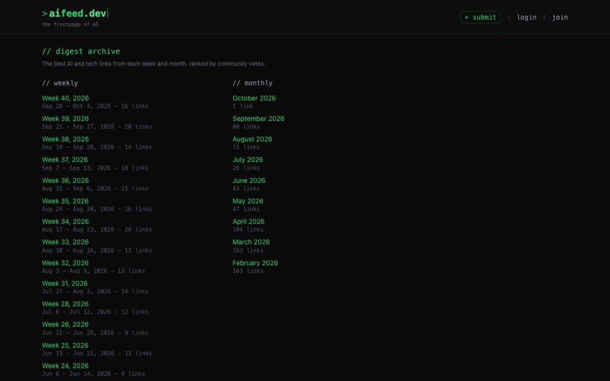Select the Week 31, 2026 digest
The height and width of the screenshot is (381, 610).
coord(65,283)
